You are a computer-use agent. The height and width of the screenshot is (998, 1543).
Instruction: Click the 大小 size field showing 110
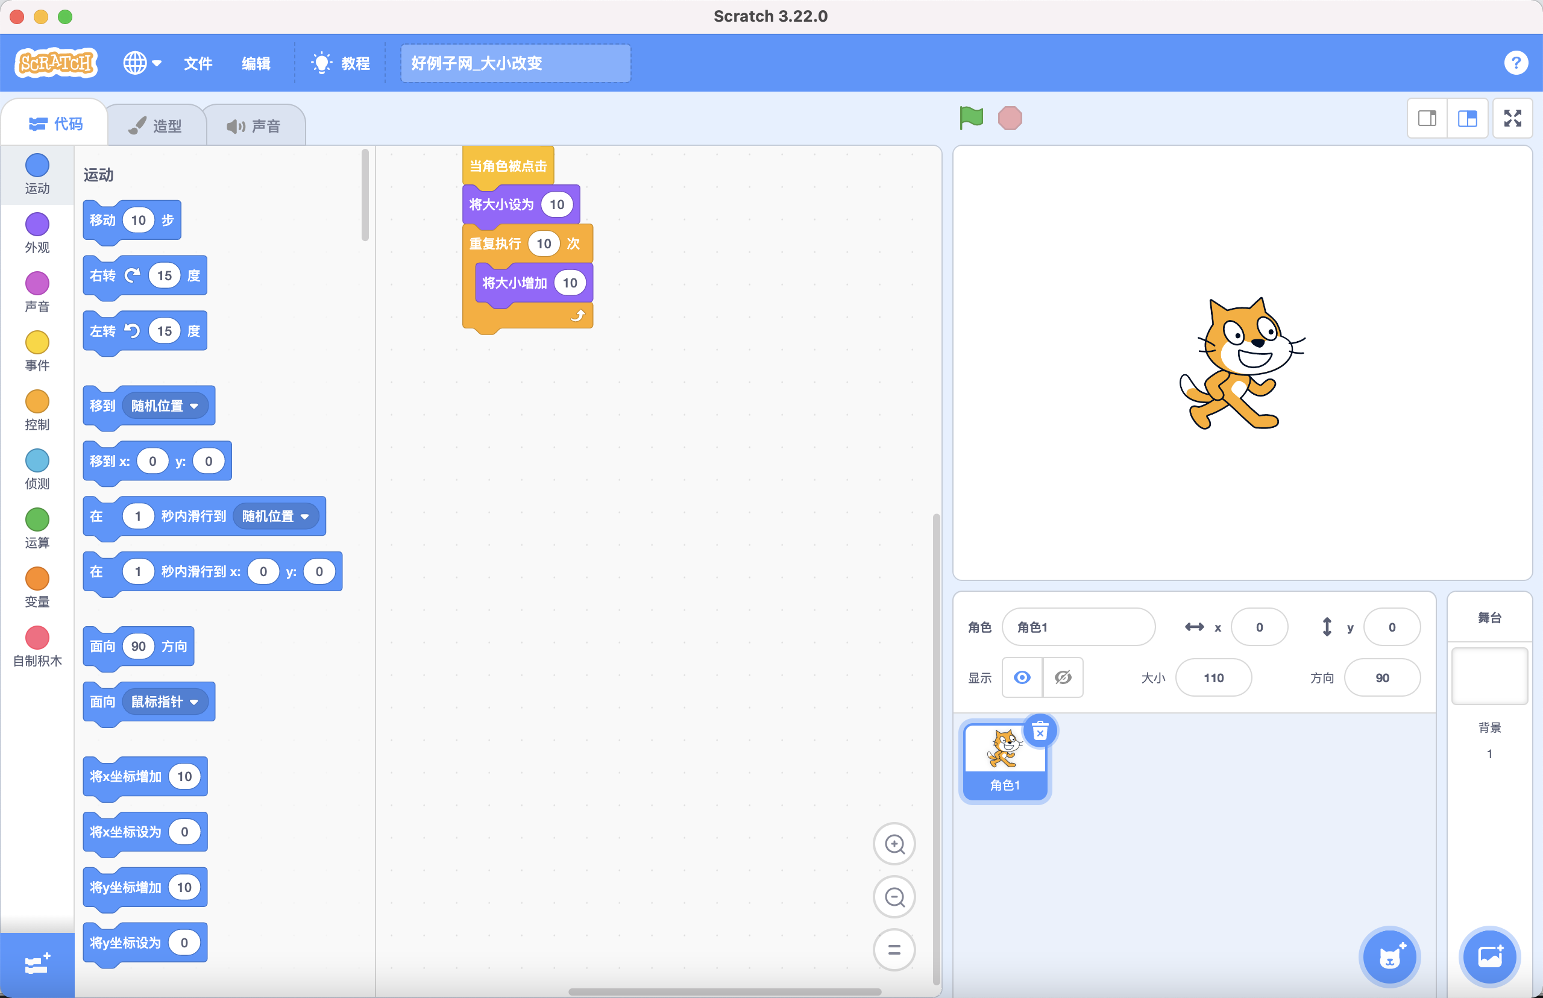pos(1213,677)
